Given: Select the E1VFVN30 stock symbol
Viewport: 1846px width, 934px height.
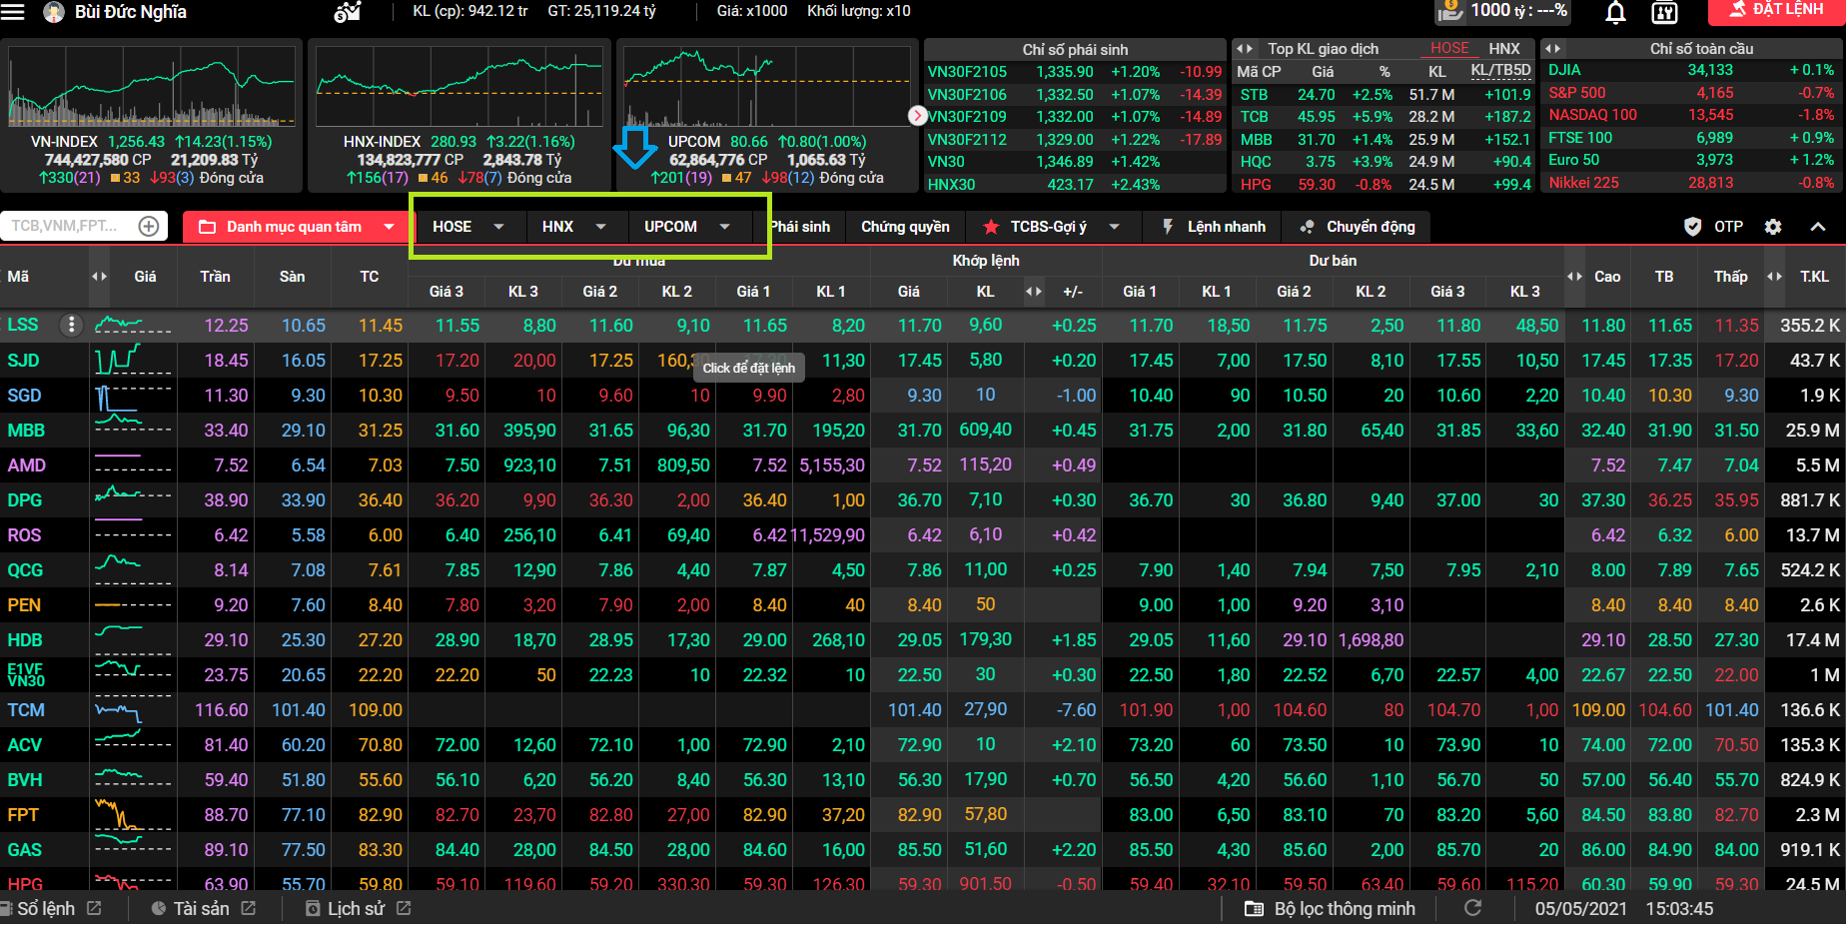Looking at the screenshot, I should tap(26, 675).
